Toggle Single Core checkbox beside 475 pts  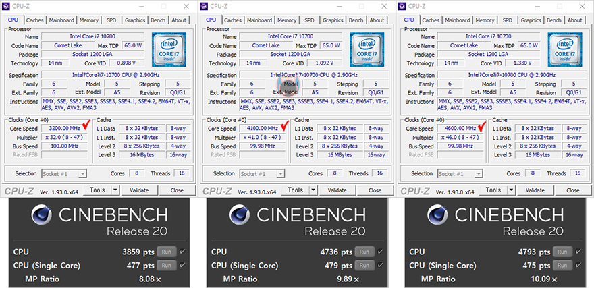click(578, 265)
